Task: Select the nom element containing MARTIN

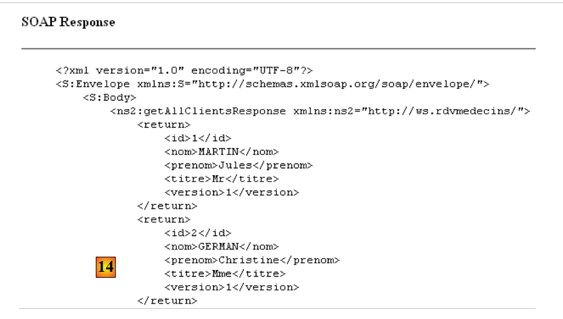Action: pyautogui.click(x=221, y=151)
